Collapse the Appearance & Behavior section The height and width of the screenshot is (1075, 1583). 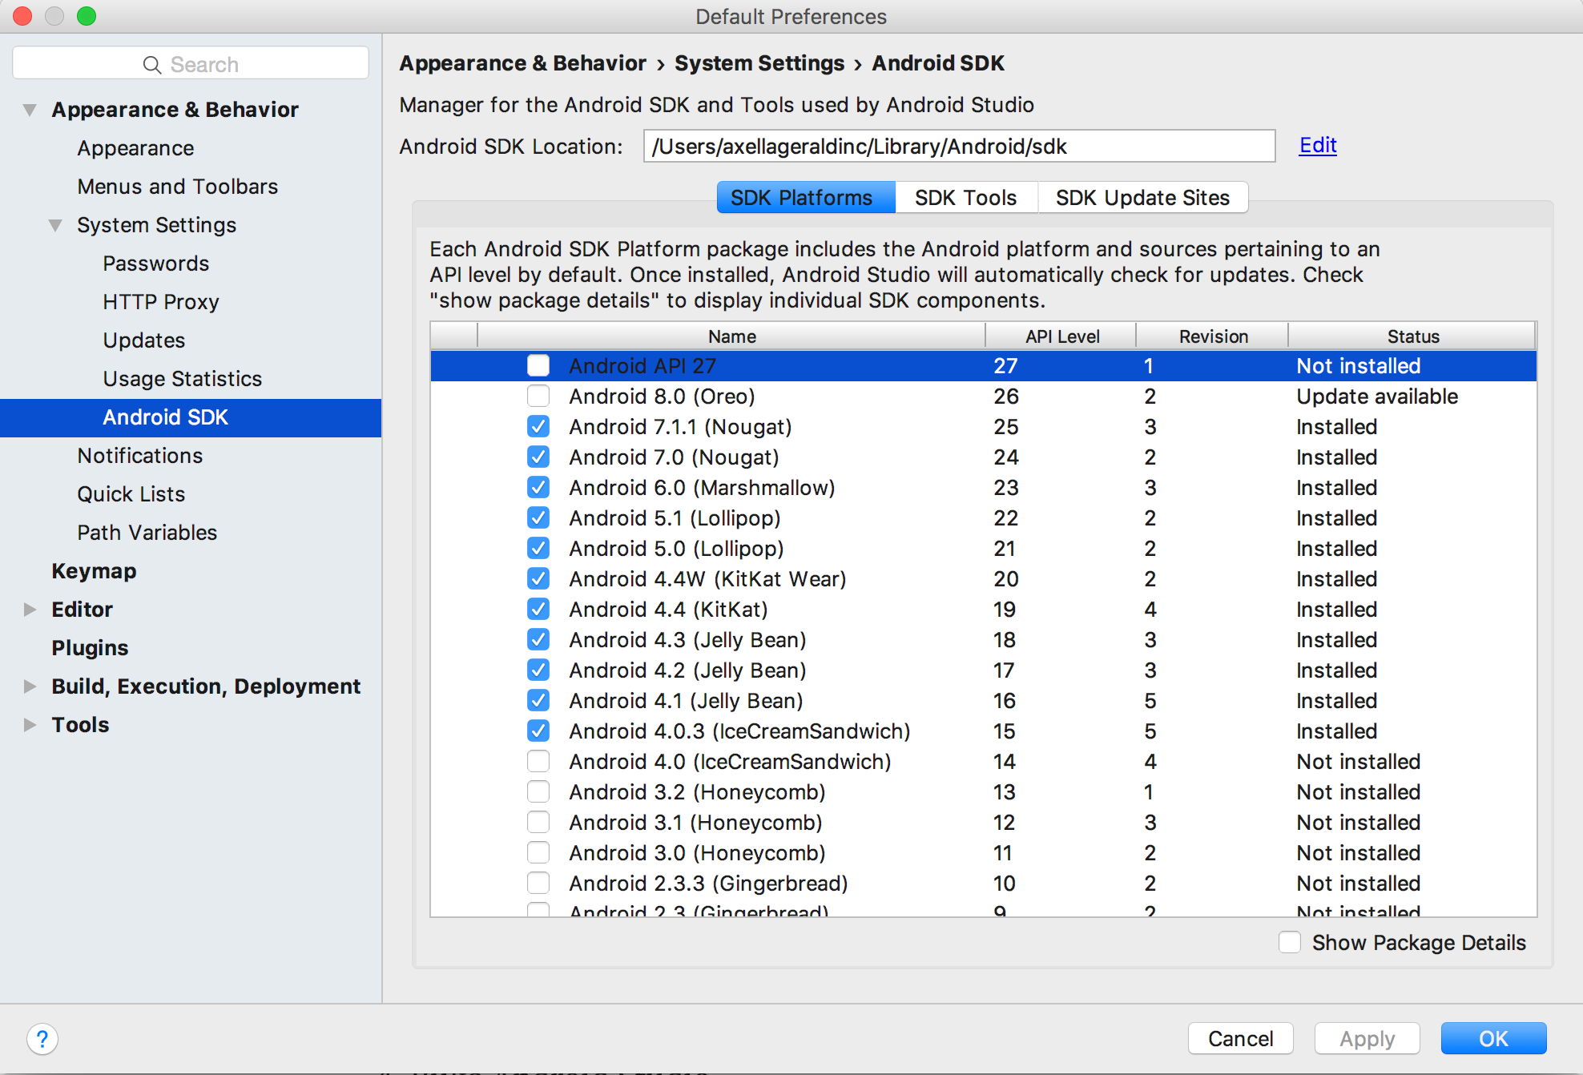pos(30,110)
